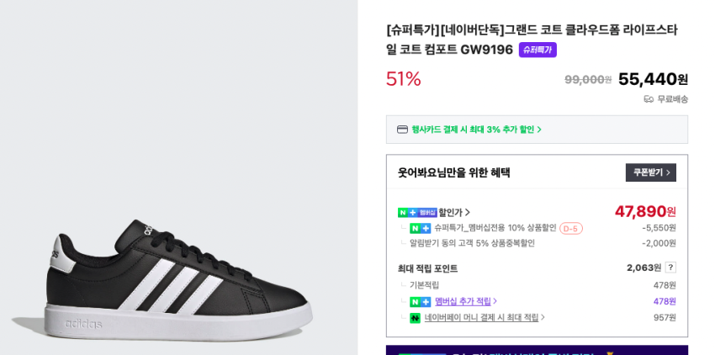Click the N+ icon beside 슈퍼특가 멤버십전용 discount
This screenshot has height=355, width=715.
(420, 228)
